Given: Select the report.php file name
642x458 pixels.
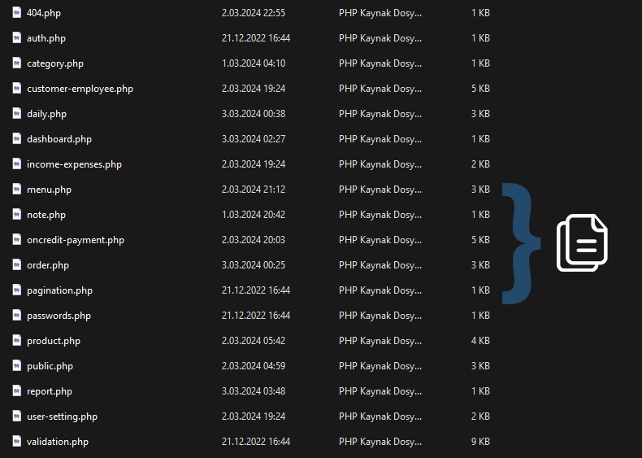Looking at the screenshot, I should [50, 391].
